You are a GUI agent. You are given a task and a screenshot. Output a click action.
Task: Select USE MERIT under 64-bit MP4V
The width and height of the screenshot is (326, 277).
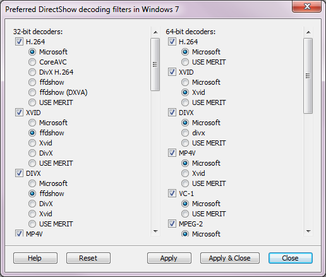[x=185, y=183]
